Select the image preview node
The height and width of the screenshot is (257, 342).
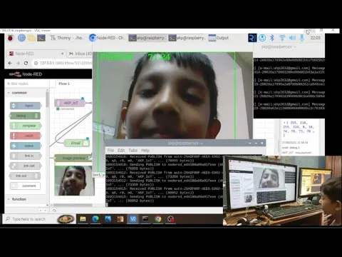[x=73, y=158]
